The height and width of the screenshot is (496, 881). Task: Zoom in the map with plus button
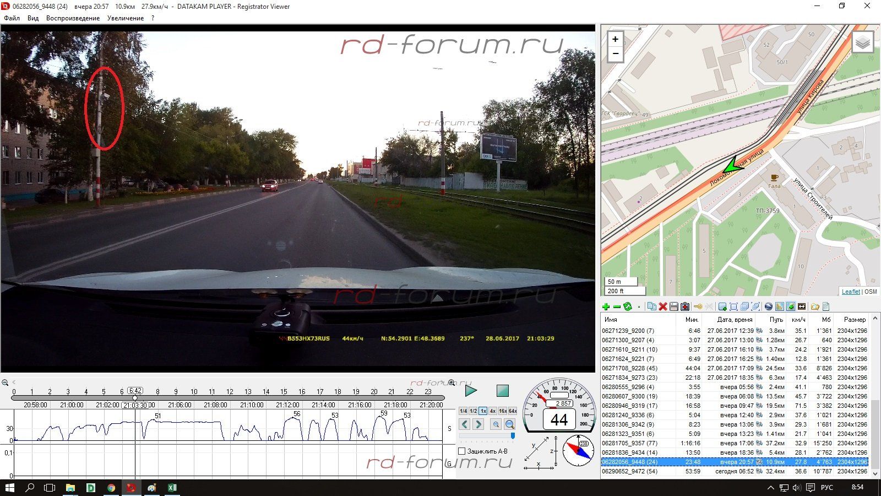pos(615,39)
